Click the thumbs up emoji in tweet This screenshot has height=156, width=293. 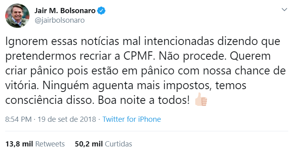point(201,99)
